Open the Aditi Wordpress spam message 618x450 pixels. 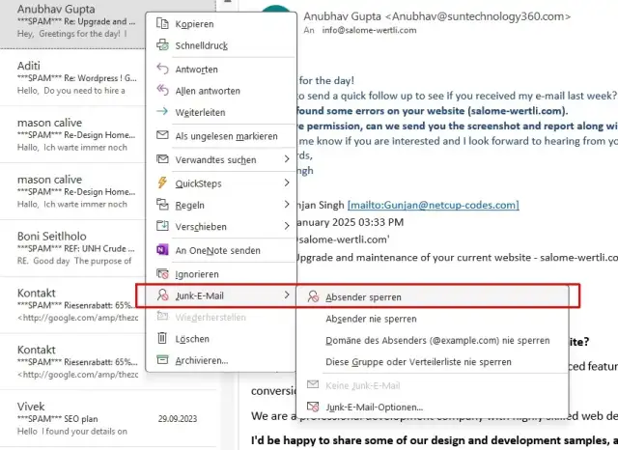(x=73, y=77)
